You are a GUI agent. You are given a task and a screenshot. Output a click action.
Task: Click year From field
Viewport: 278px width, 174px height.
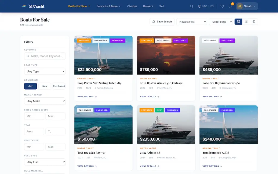(x=34, y=132)
